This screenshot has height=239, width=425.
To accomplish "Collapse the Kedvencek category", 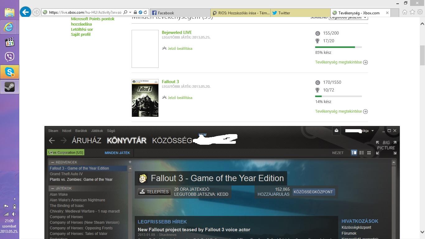I will pos(53,162).
